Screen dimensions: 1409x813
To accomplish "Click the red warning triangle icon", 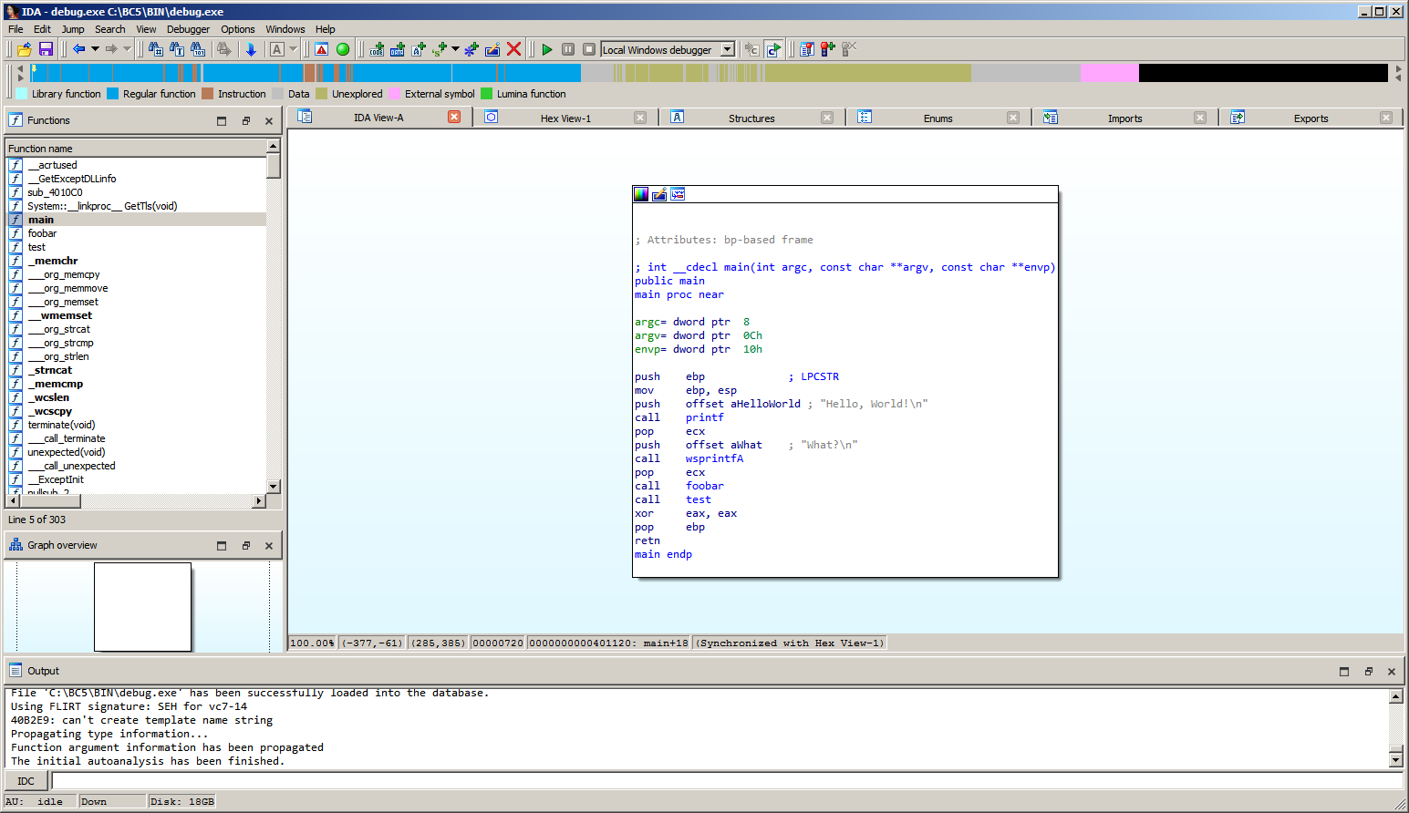I will pos(322,49).
